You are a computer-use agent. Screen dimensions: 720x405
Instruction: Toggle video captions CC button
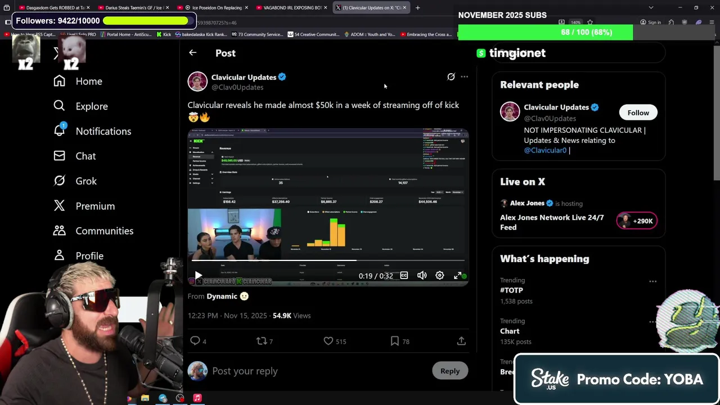click(x=404, y=276)
